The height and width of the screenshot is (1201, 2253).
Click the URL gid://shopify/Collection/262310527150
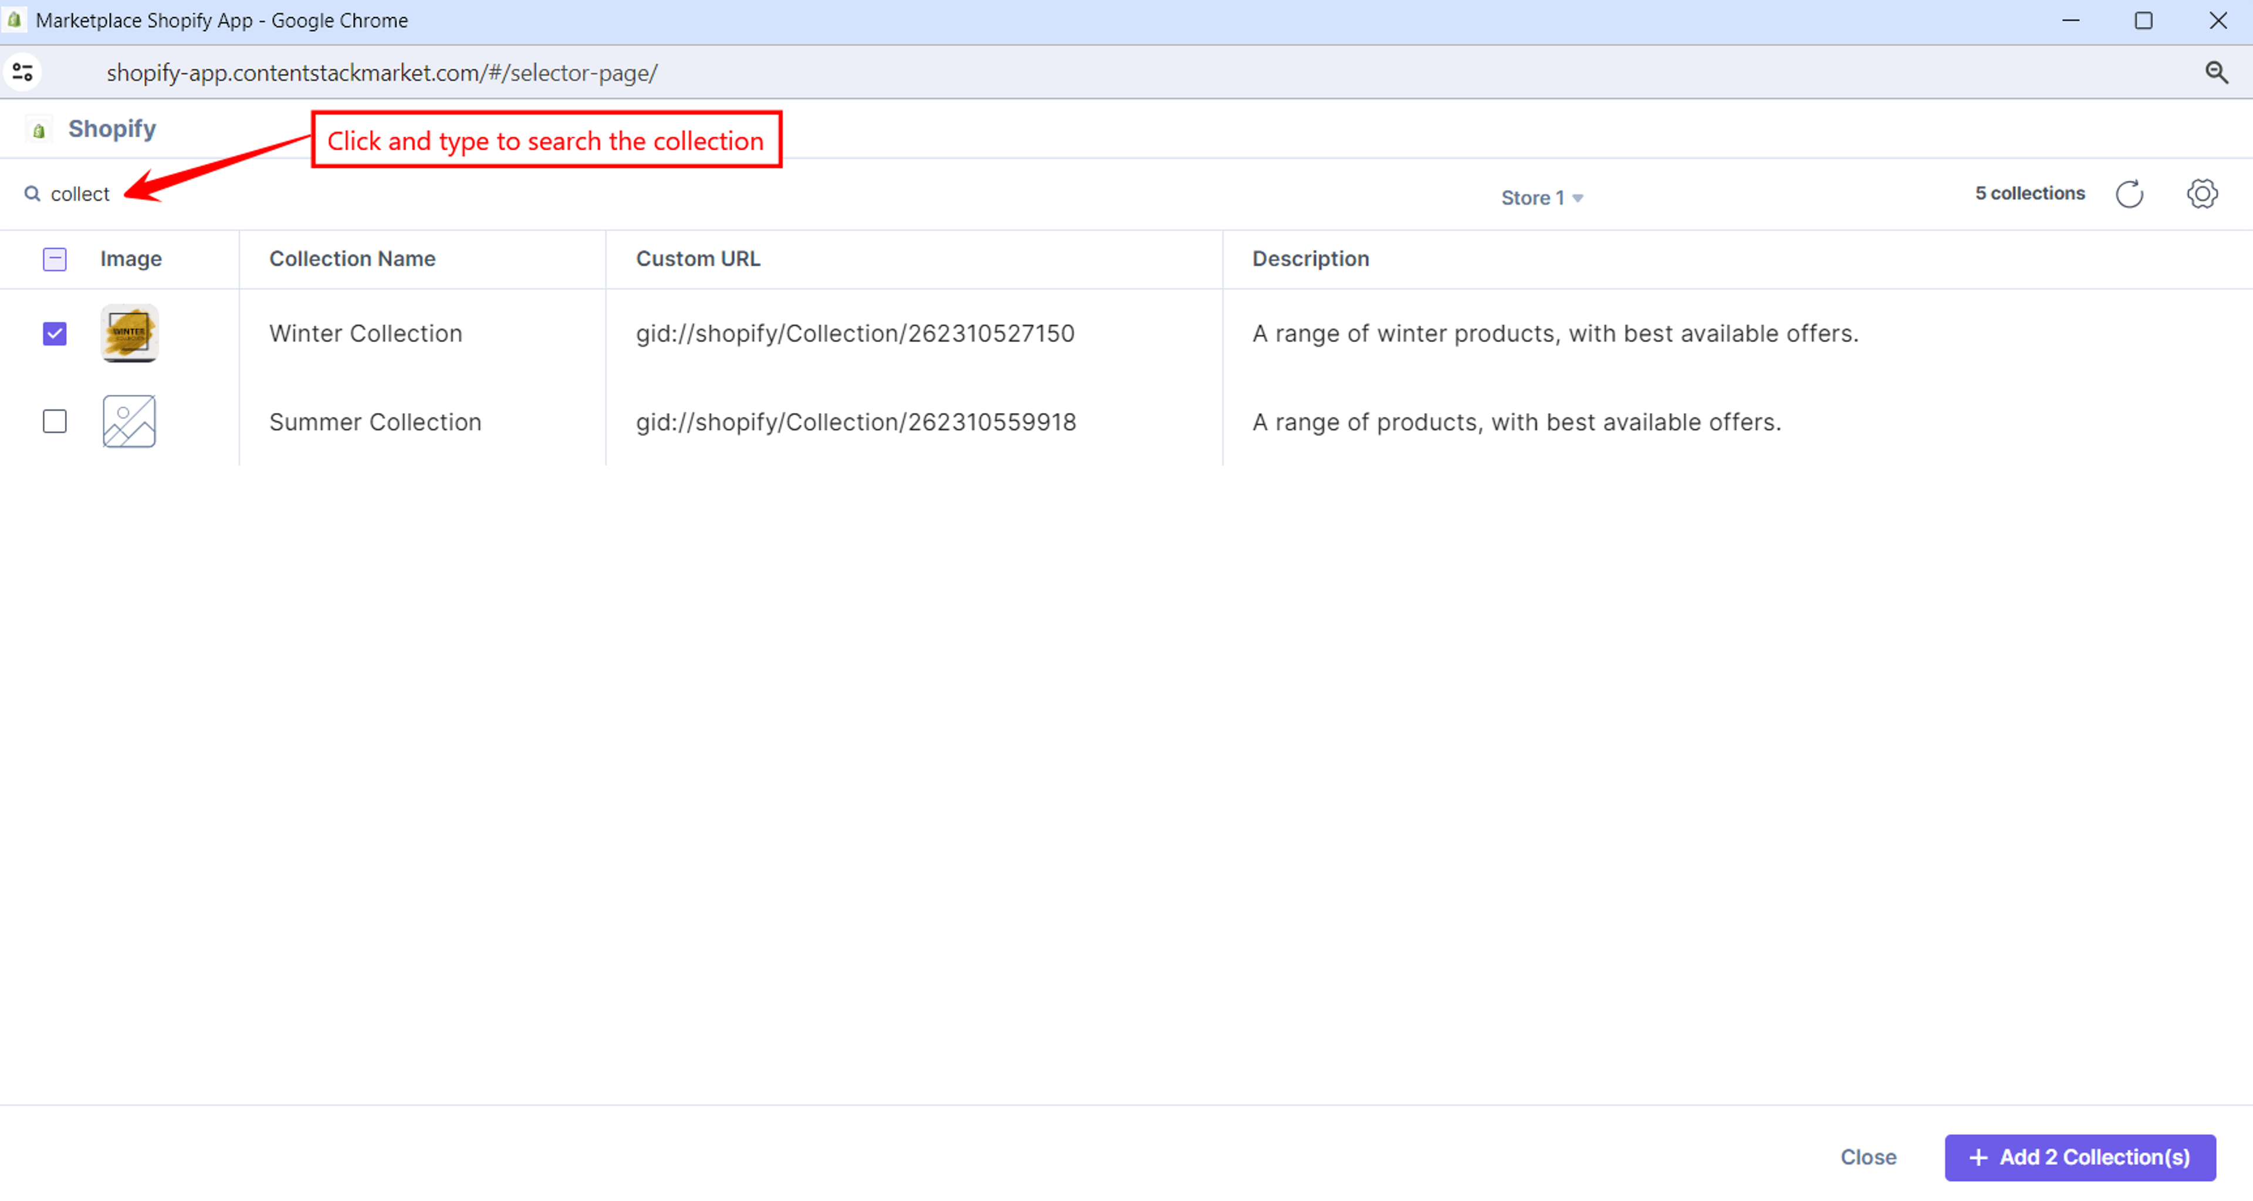tap(854, 333)
